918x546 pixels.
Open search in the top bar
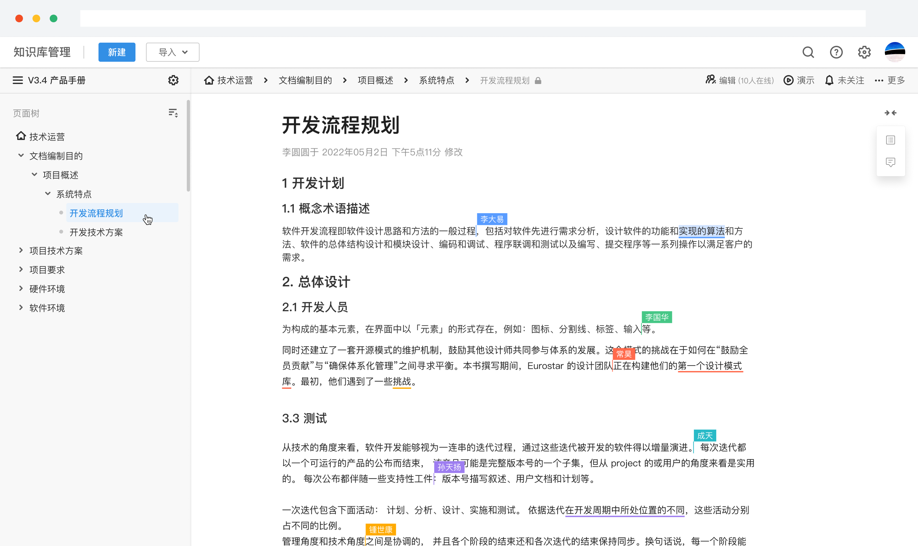click(x=808, y=52)
